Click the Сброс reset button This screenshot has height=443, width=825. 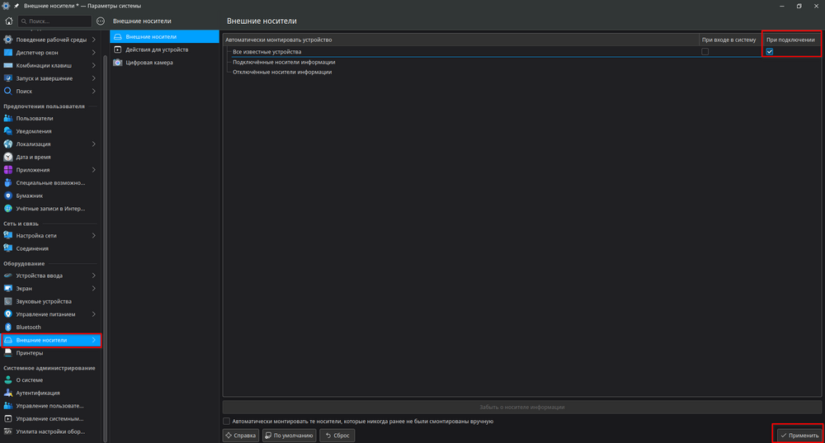coord(337,435)
